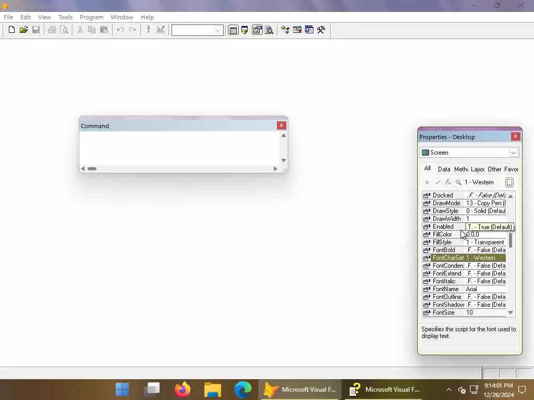Select the Enabled property row
Screen dimensions: 534x400
[x=464, y=227]
